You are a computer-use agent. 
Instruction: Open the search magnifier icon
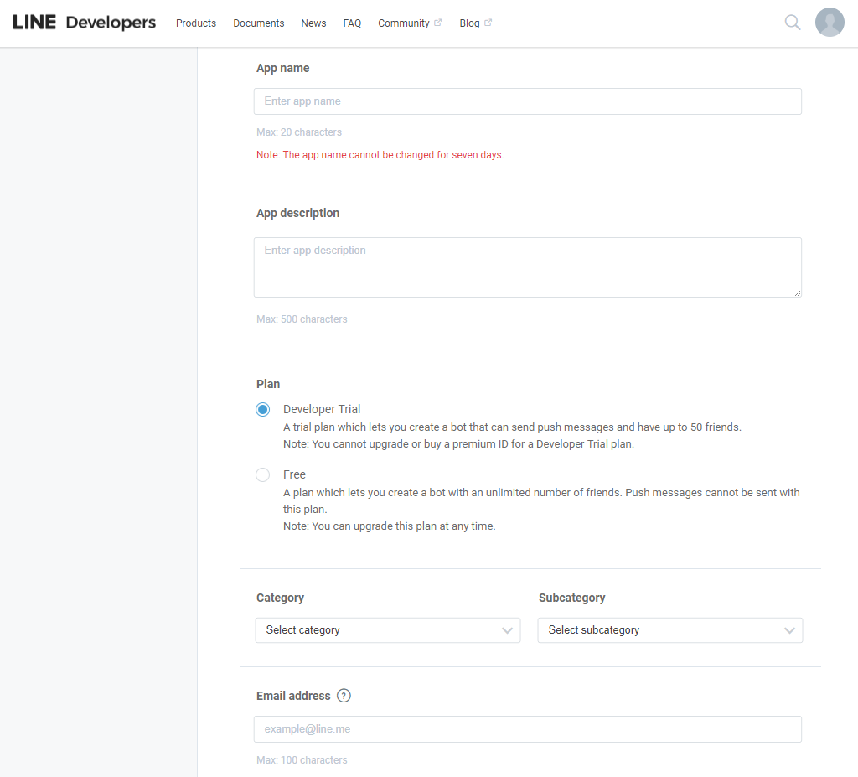793,23
